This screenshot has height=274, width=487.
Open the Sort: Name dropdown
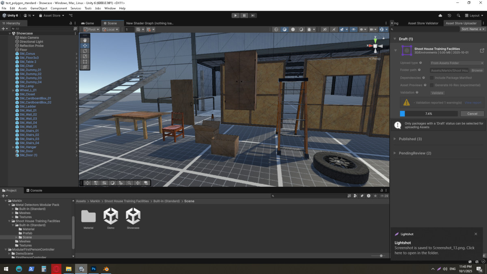[473, 29]
